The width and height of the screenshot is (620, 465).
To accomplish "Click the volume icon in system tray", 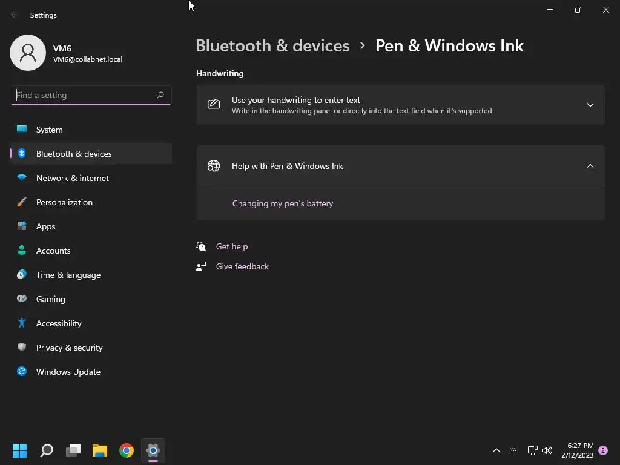I will pyautogui.click(x=547, y=450).
